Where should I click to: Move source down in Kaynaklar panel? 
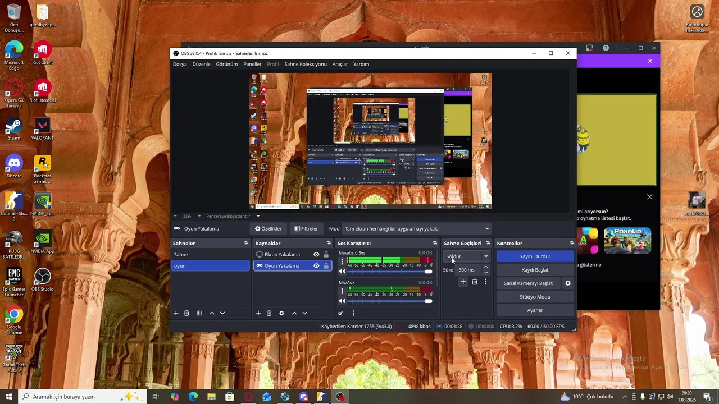[x=304, y=313]
